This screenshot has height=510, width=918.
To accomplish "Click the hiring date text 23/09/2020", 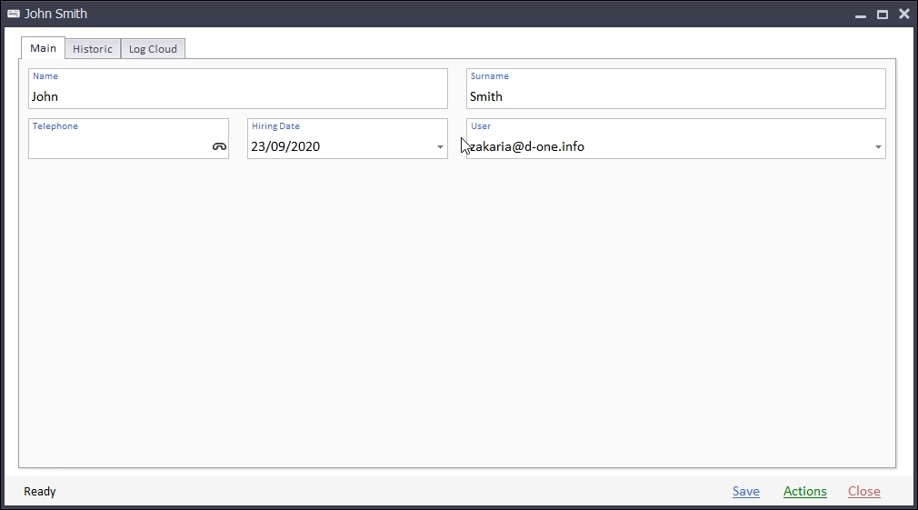I will pos(285,146).
